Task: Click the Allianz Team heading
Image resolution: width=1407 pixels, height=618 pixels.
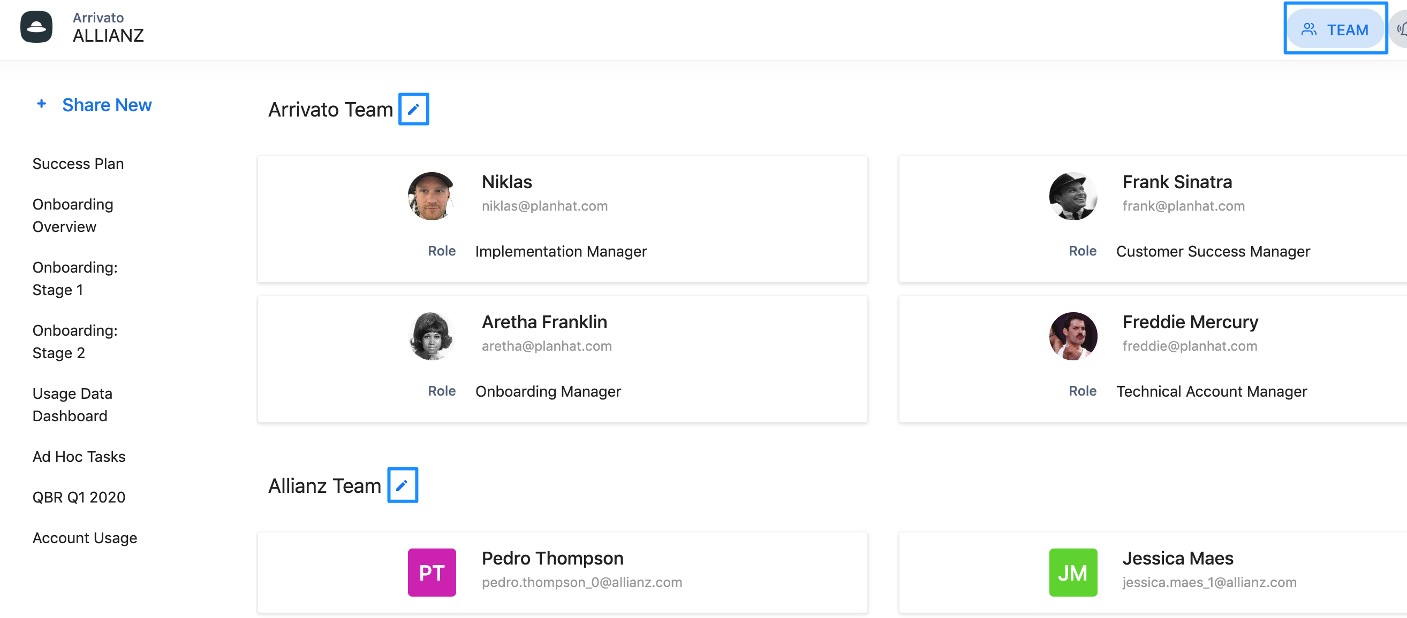Action: pos(324,485)
